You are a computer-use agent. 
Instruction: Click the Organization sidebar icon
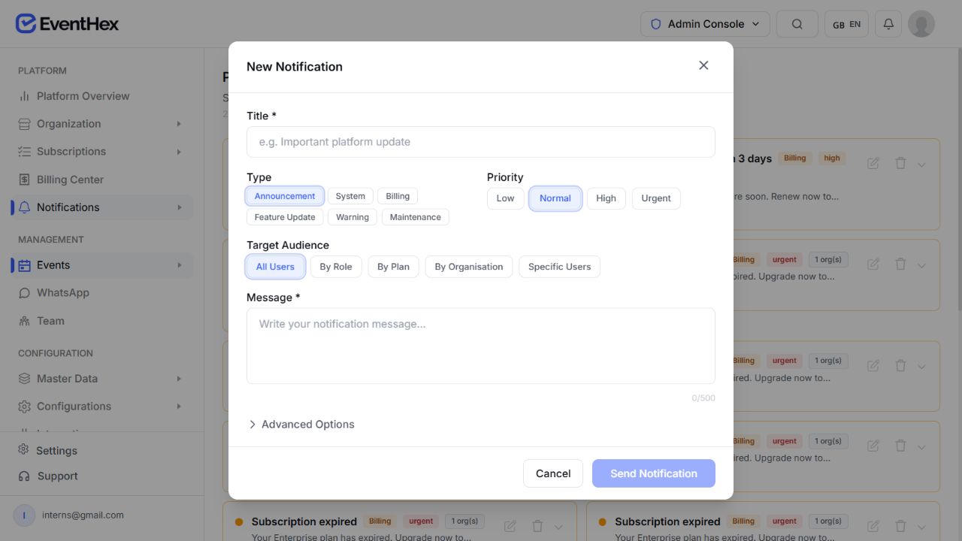24,124
